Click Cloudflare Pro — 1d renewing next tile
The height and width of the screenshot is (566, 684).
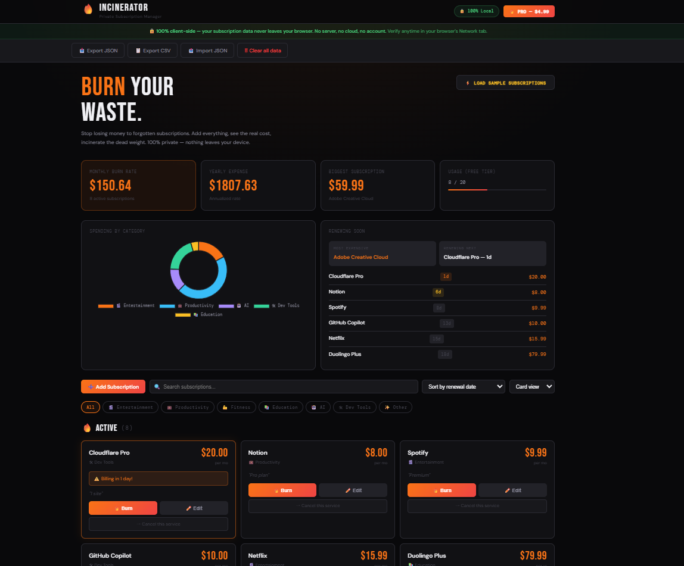(x=493, y=254)
